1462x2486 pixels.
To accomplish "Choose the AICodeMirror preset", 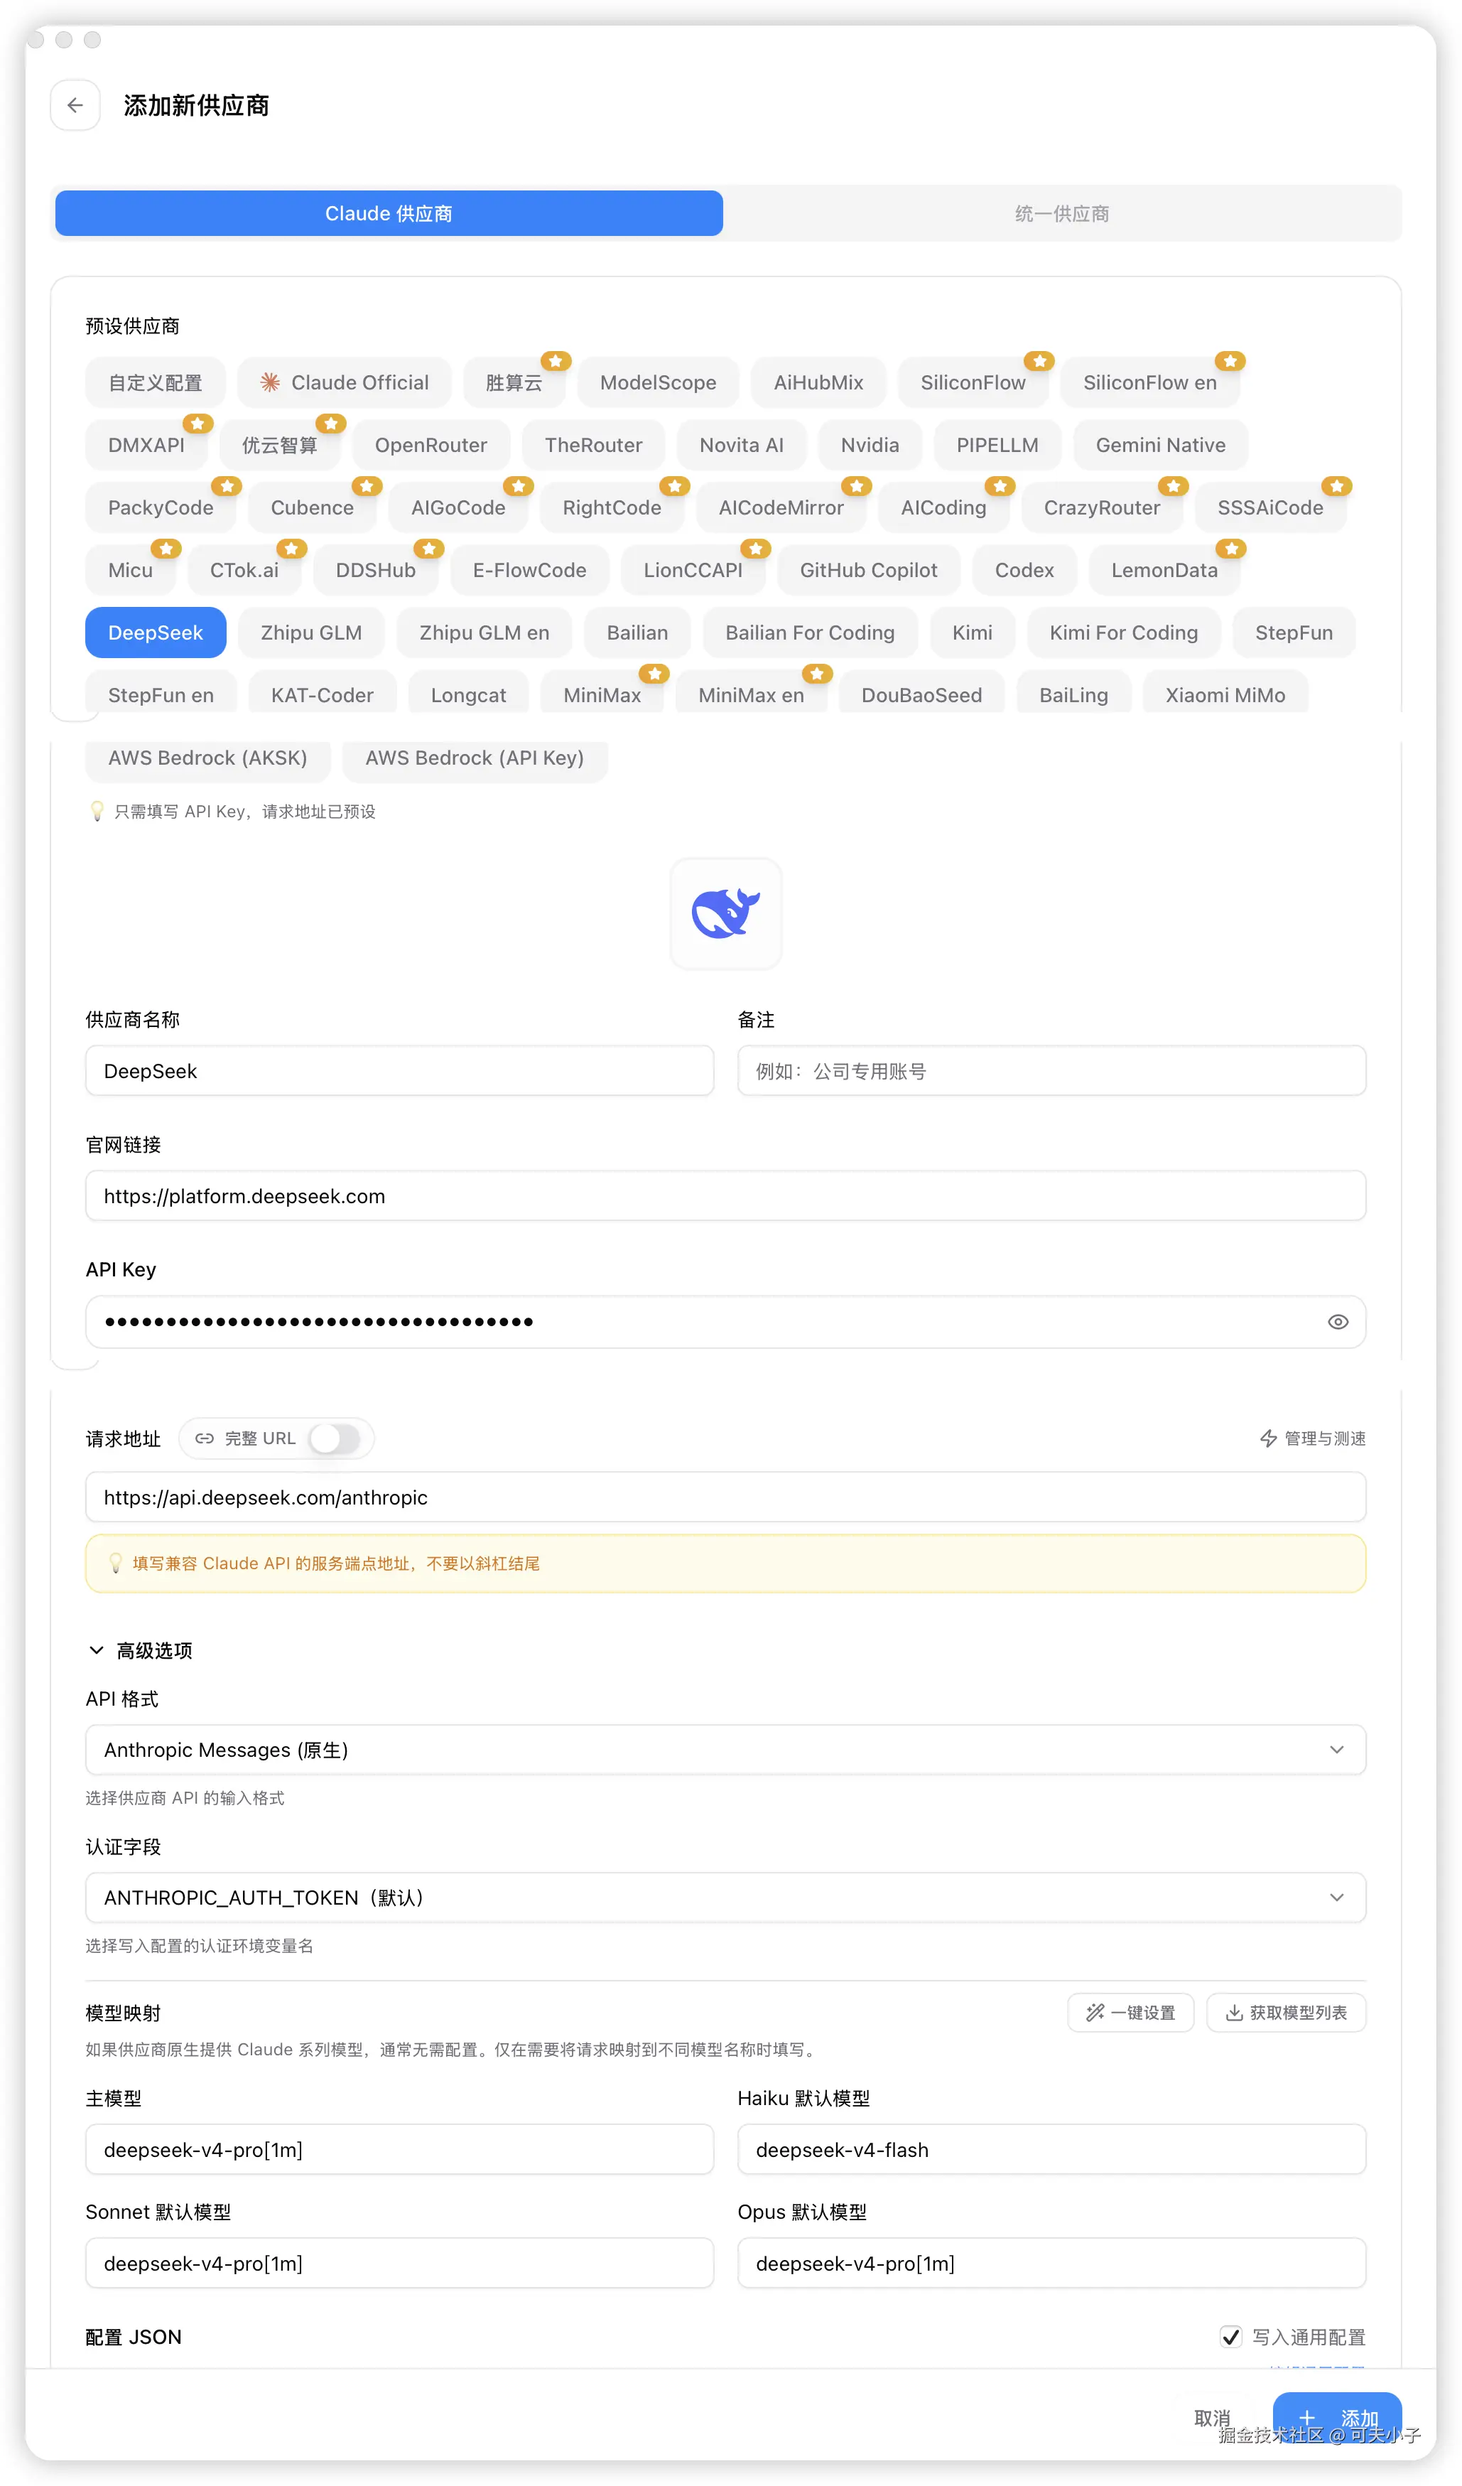I will (781, 508).
